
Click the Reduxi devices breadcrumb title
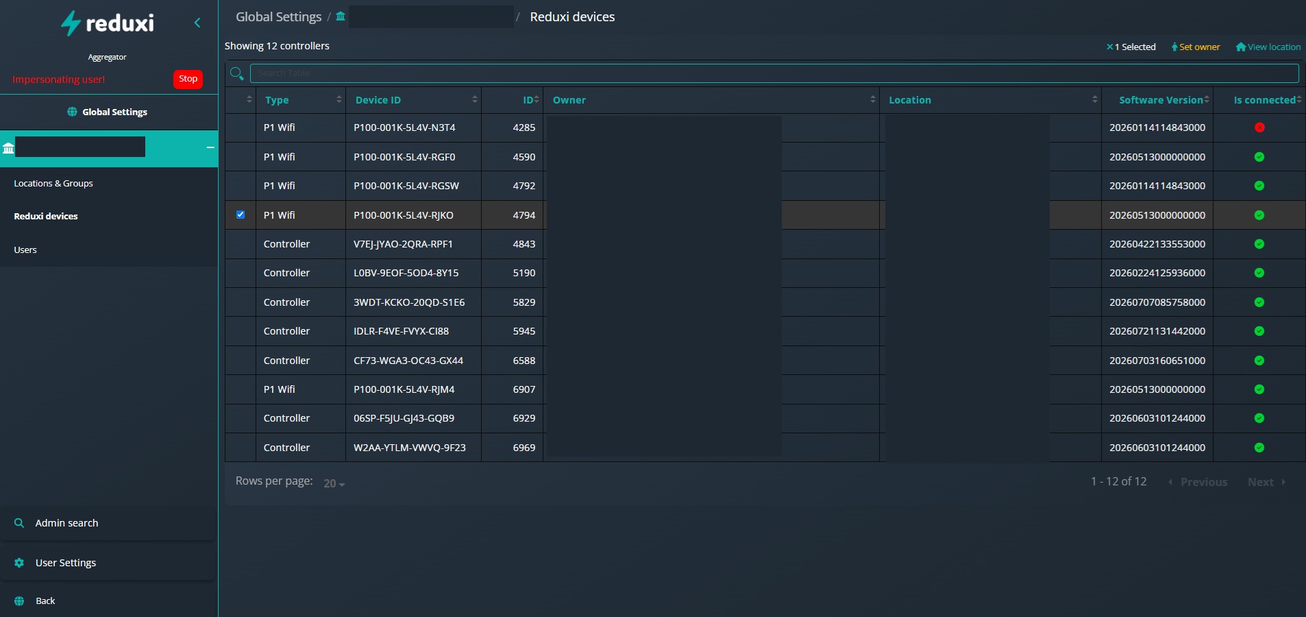coord(572,17)
